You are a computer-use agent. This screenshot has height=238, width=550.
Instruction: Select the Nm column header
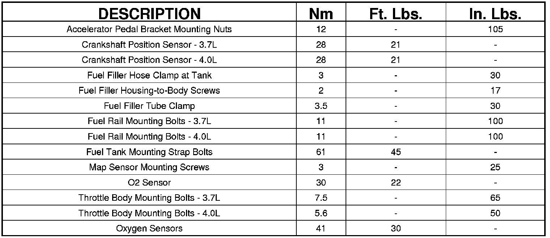321,14
